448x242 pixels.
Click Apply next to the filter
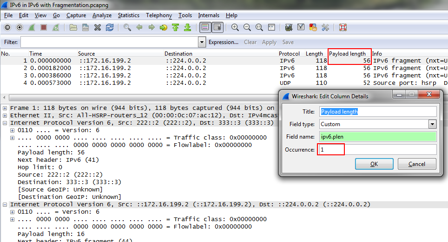click(269, 42)
